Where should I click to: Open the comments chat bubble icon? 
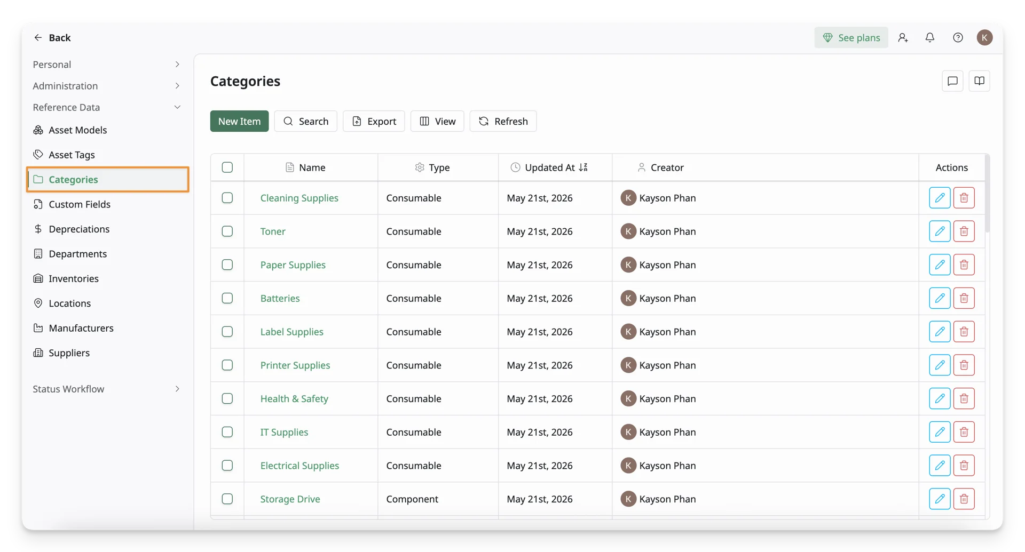952,81
